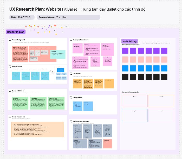Select the yellow-bordered Group 2 box
The image size is (182, 159).
click(161, 101)
